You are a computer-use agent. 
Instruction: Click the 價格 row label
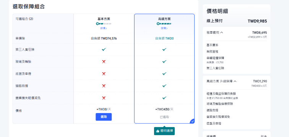[19, 111]
